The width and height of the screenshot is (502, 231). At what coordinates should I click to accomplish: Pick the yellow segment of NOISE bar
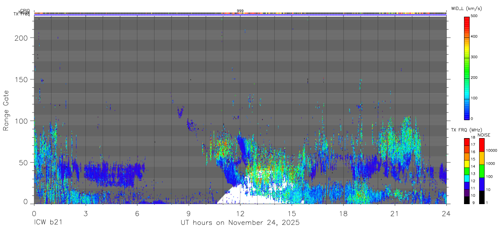[x=482, y=158]
